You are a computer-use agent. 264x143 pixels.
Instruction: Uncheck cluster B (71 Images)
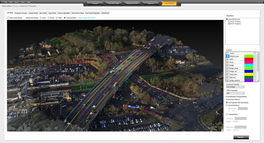229,24
